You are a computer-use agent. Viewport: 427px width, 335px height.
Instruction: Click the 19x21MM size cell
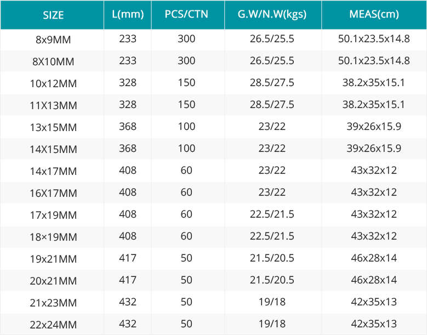(53, 259)
